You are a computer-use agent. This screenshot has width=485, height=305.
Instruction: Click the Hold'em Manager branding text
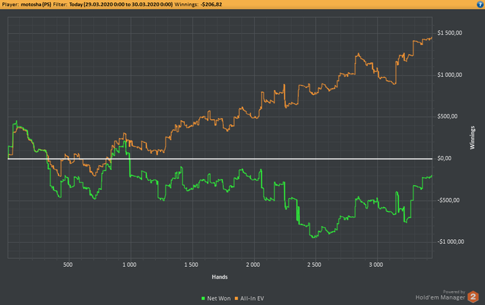tap(440, 297)
